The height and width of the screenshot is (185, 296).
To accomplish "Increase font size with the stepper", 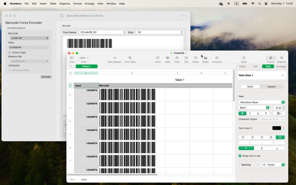I will [283, 107].
